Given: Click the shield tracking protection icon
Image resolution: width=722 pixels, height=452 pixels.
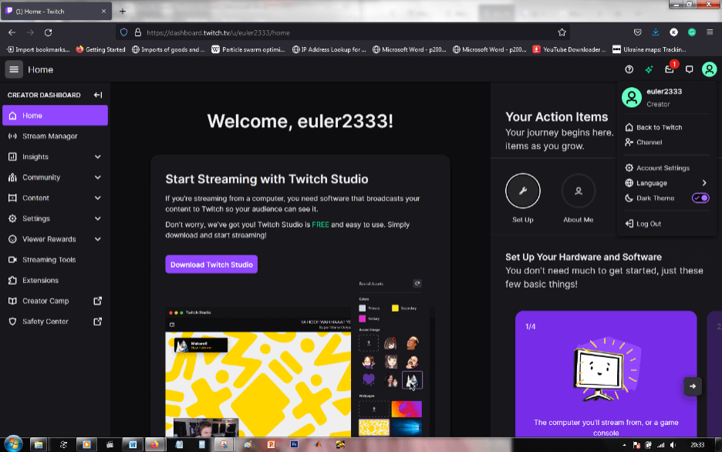Looking at the screenshot, I should coord(124,32).
